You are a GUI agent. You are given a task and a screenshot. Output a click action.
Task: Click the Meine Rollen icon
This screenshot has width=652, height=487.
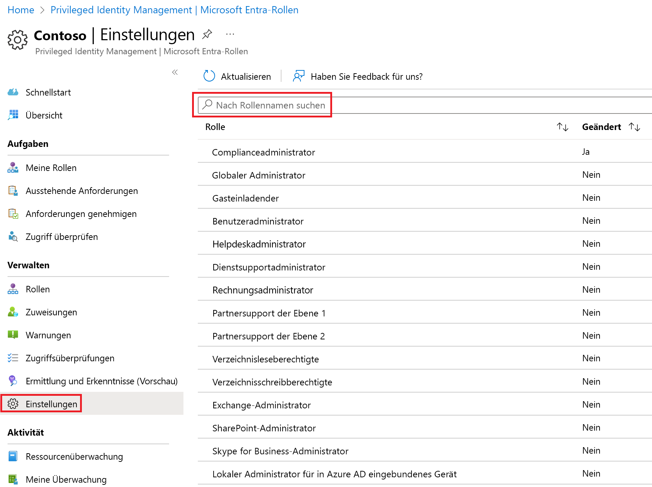click(x=13, y=167)
